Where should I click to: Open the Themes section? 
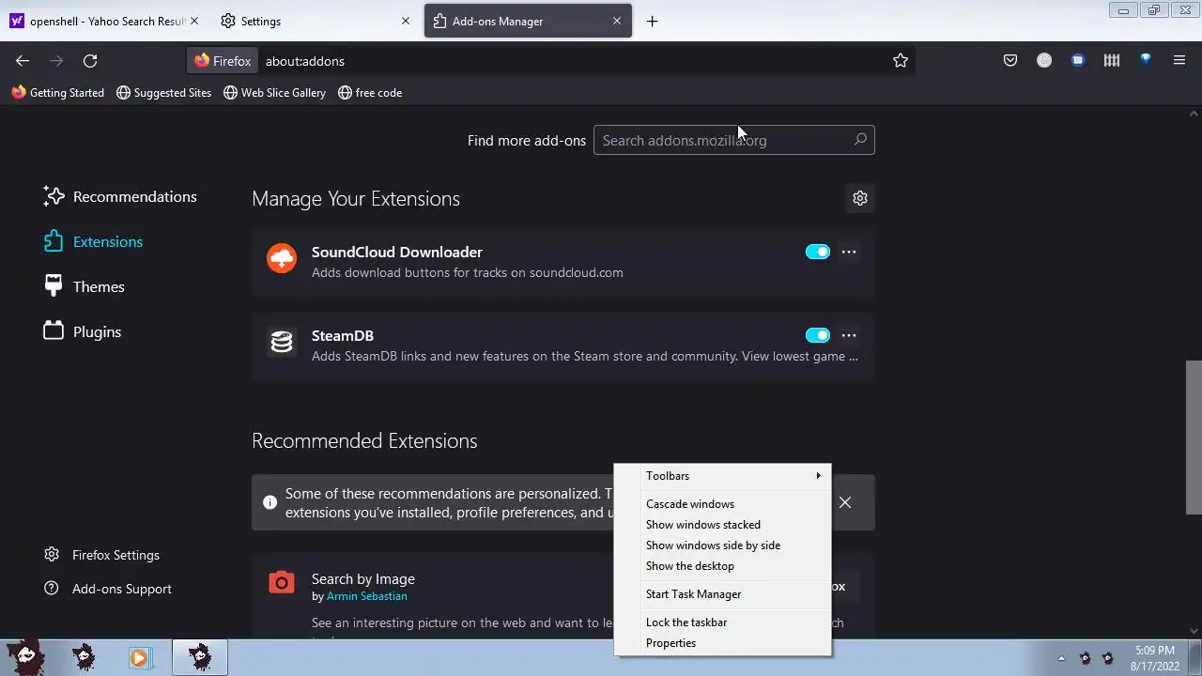[84, 286]
